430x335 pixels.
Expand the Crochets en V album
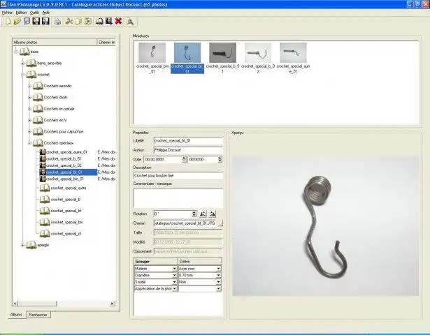coord(29,120)
